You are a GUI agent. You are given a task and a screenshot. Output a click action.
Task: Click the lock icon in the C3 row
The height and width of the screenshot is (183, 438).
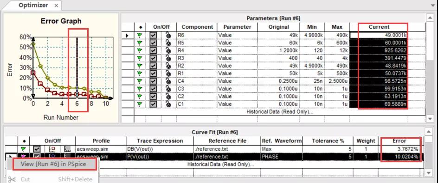point(167,89)
